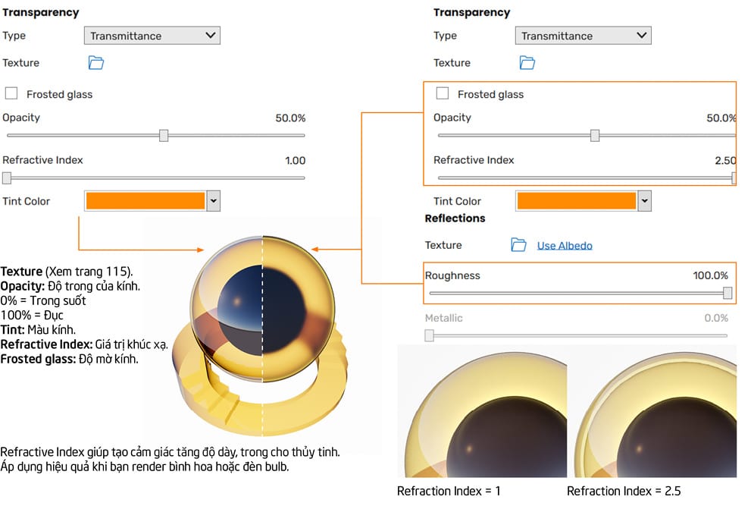Click left Refractive Index slider handle

click(x=7, y=178)
